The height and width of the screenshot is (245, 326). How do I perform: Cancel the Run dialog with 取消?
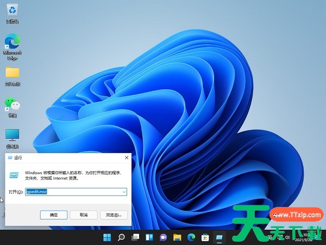point(84,215)
